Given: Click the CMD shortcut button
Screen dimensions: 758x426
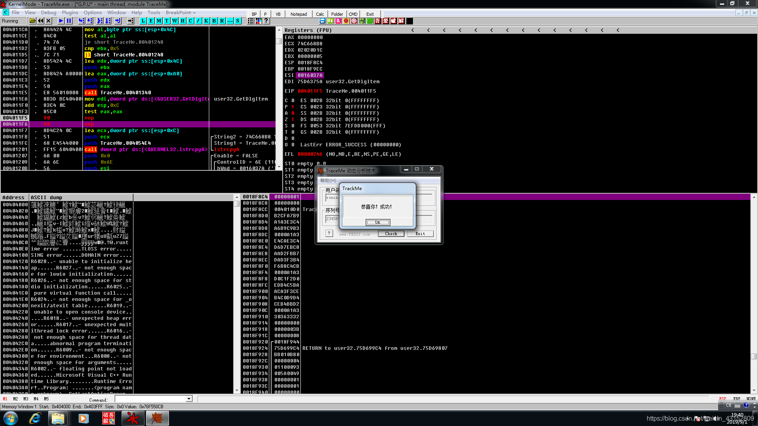Looking at the screenshot, I should click(353, 14).
